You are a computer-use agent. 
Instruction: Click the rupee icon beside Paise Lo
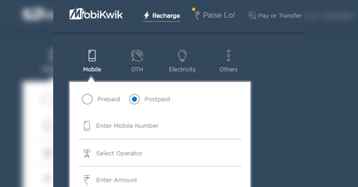coord(197,15)
